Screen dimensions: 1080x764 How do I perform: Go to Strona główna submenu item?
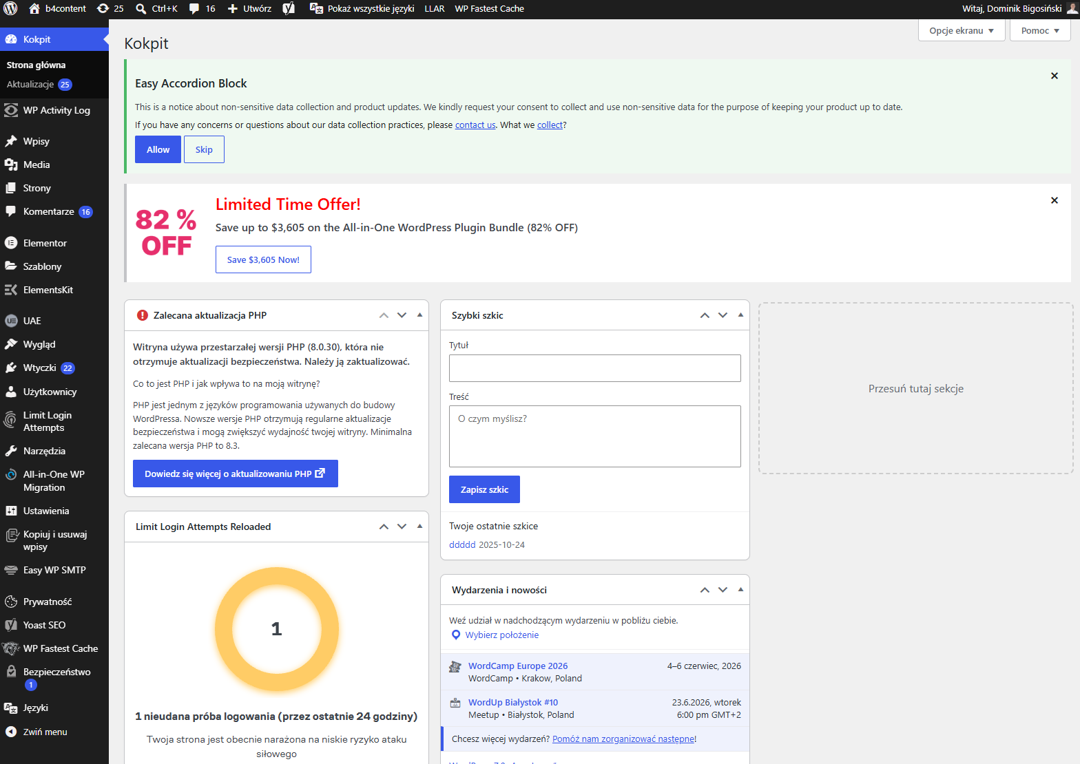pos(36,65)
